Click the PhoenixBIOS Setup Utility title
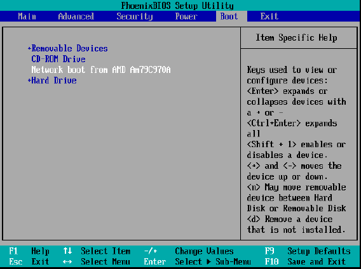The image size is (361, 269). [177, 6]
